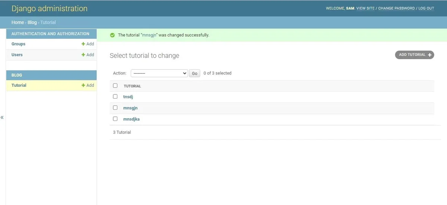
Task: Open the mnsdjka tutorial entry
Action: (131, 119)
